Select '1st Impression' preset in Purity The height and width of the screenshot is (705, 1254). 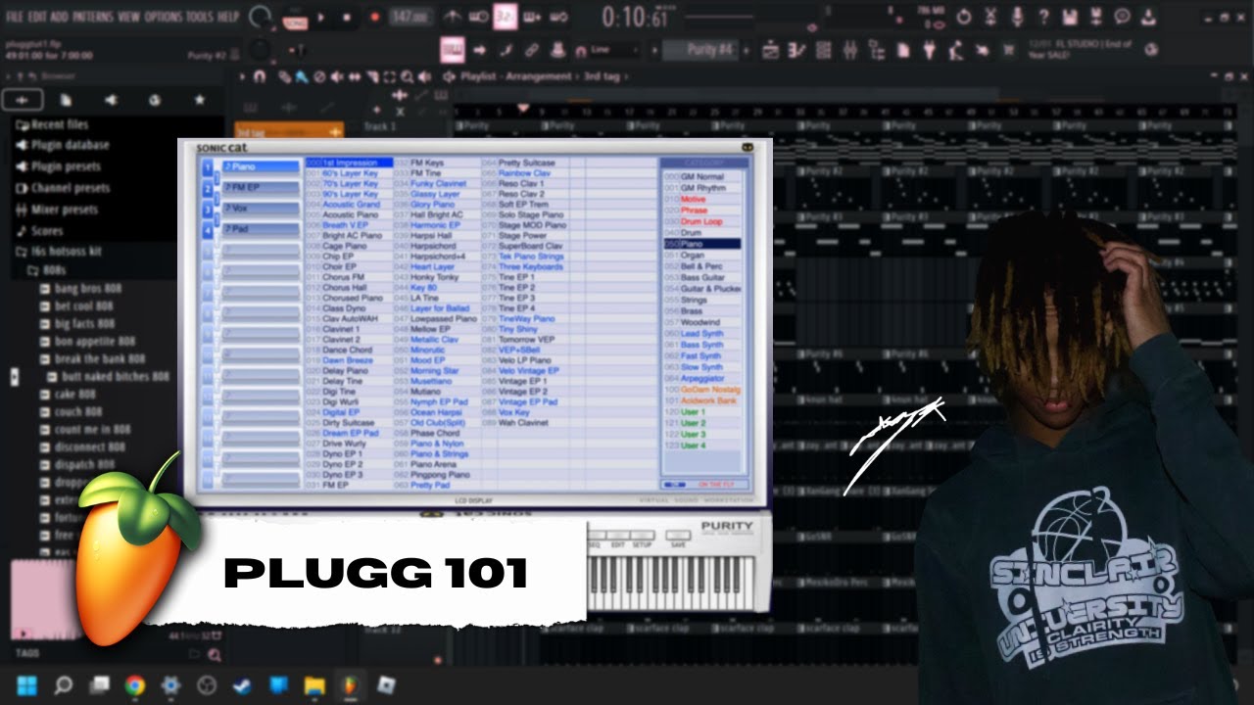click(349, 163)
